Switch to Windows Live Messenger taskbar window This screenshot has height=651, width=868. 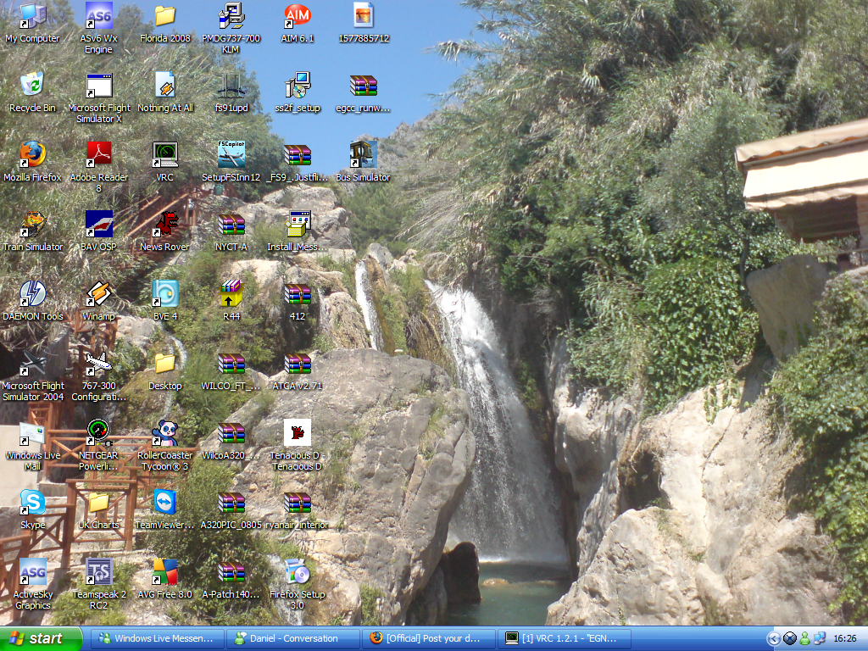(x=158, y=638)
